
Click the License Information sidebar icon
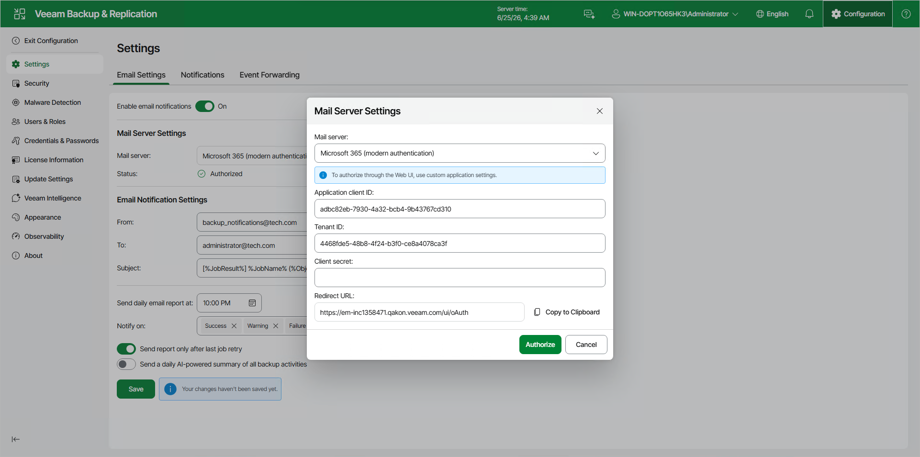click(x=16, y=160)
